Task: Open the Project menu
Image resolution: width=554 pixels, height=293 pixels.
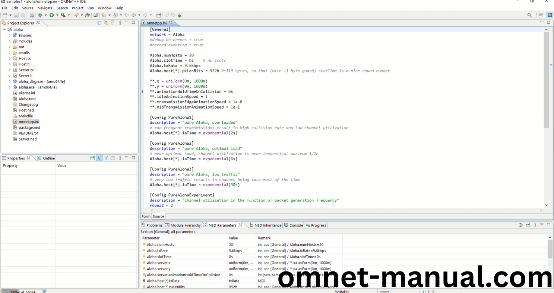Action: click(77, 8)
